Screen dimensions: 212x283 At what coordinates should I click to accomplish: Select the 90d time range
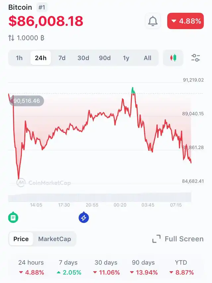click(105, 58)
